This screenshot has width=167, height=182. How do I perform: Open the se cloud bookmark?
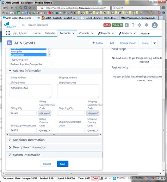point(59,13)
